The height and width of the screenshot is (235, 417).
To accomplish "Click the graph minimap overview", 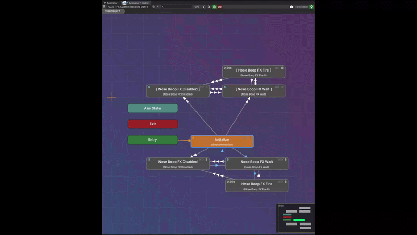I will pos(296,218).
